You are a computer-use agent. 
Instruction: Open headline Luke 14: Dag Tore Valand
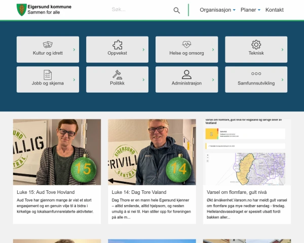[x=139, y=192]
